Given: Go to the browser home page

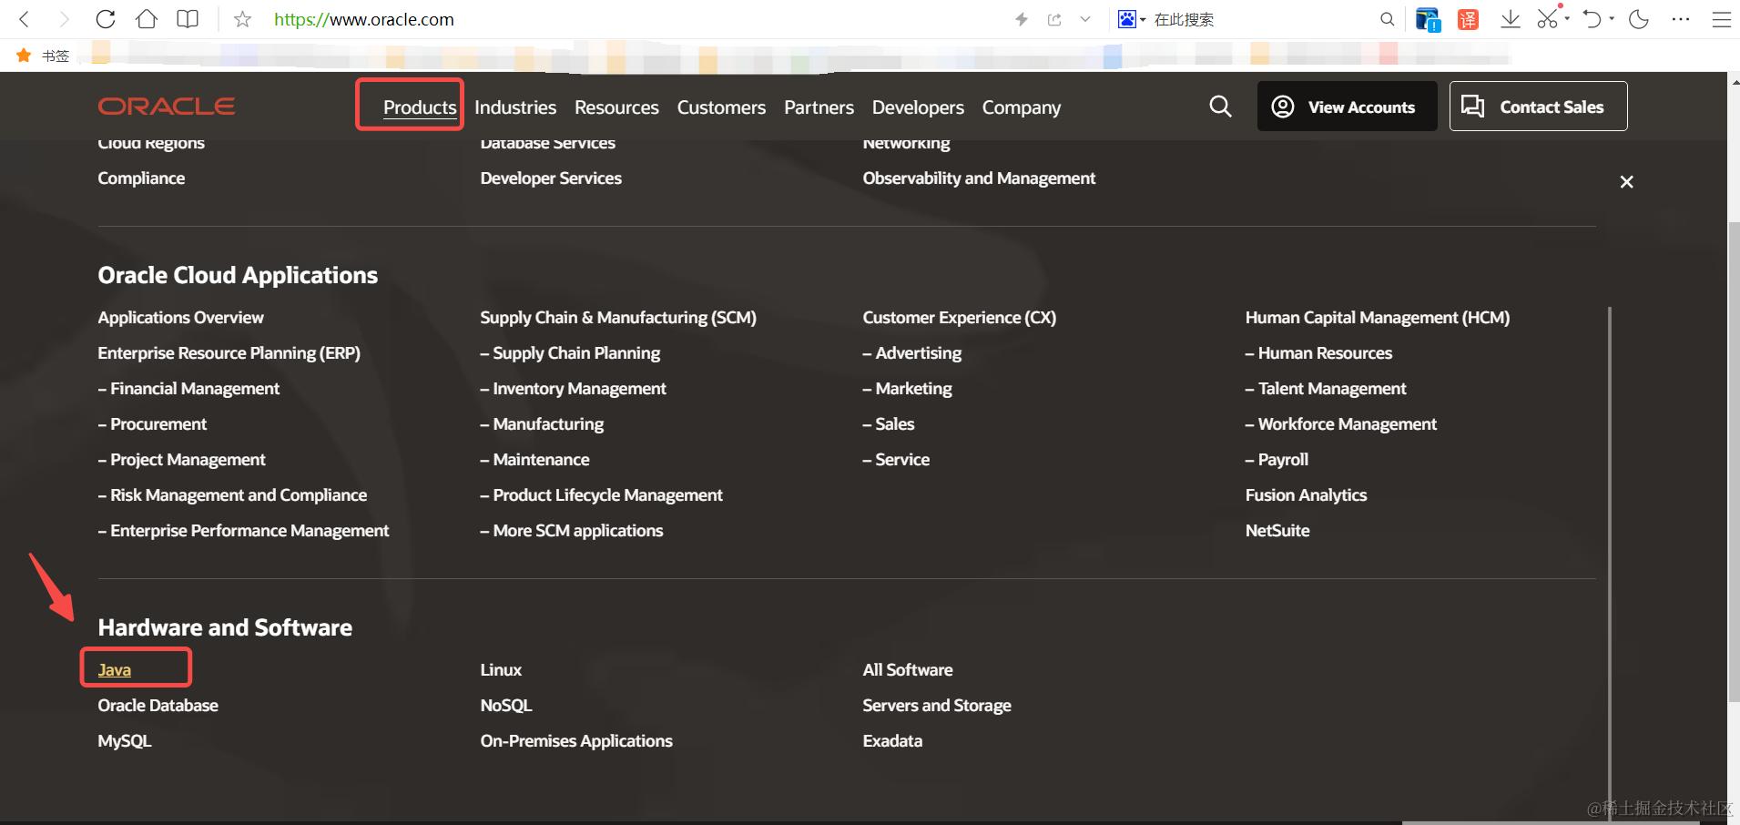Looking at the screenshot, I should click(147, 19).
